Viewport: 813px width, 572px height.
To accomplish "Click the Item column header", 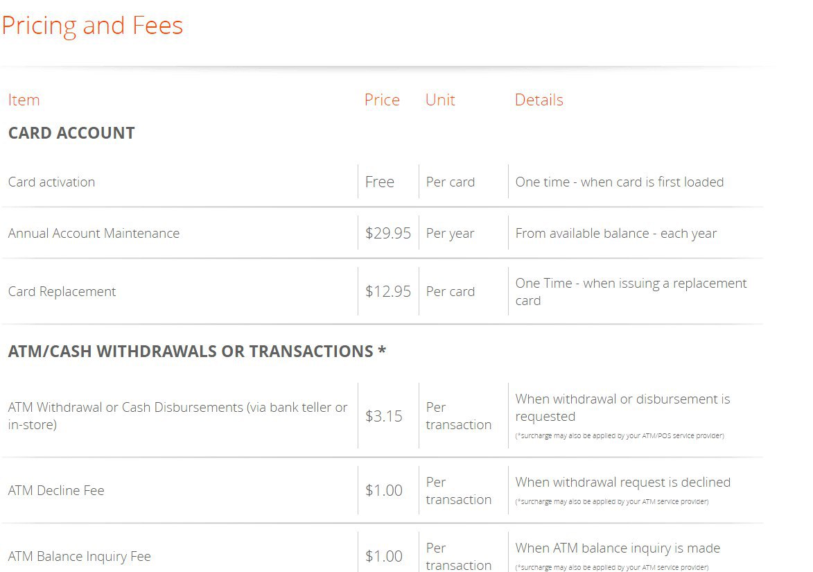I will coord(24,100).
